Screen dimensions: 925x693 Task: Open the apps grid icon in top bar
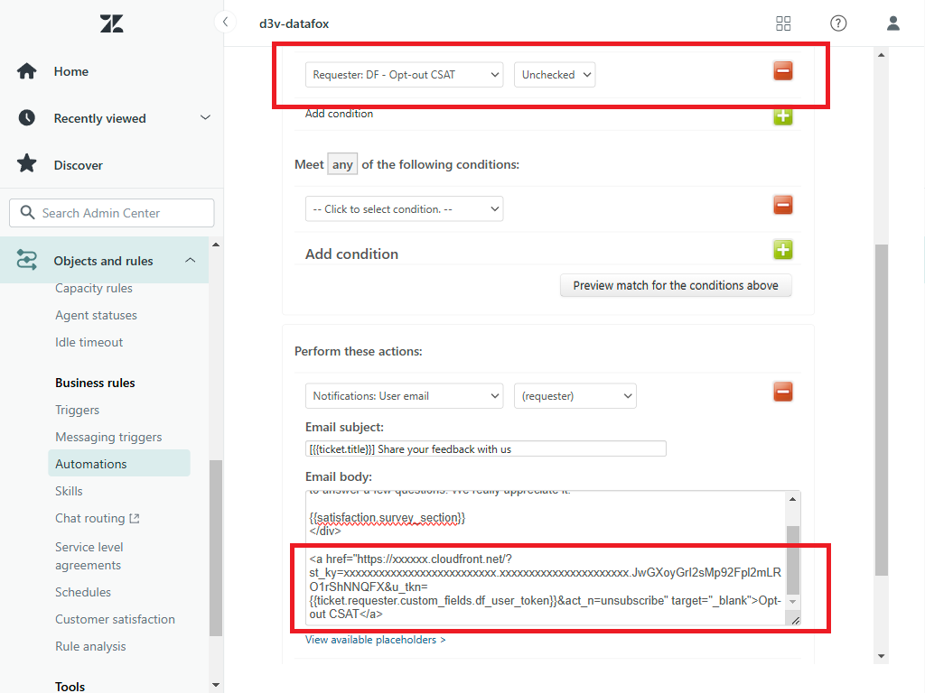[x=783, y=23]
